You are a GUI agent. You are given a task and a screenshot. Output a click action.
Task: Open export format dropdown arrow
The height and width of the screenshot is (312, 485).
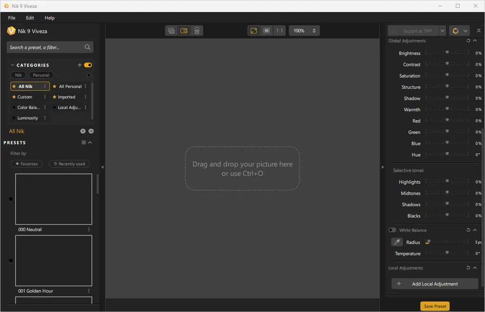click(x=442, y=31)
